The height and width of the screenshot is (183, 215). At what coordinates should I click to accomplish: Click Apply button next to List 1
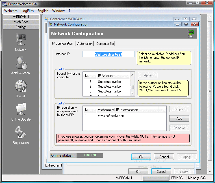point(148,75)
